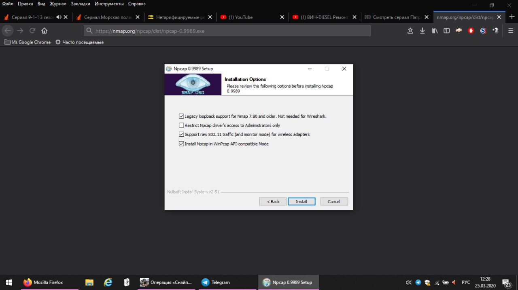Open the Инструменты menu

pos(109,4)
